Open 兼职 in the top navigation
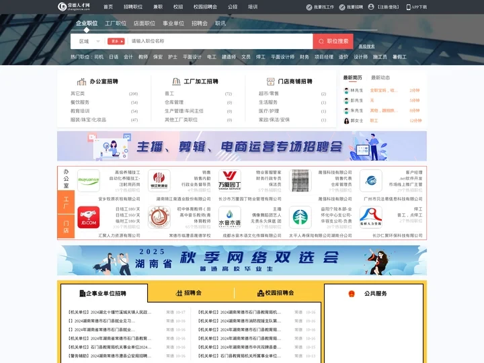The width and height of the screenshot is (484, 363). pos(158,7)
